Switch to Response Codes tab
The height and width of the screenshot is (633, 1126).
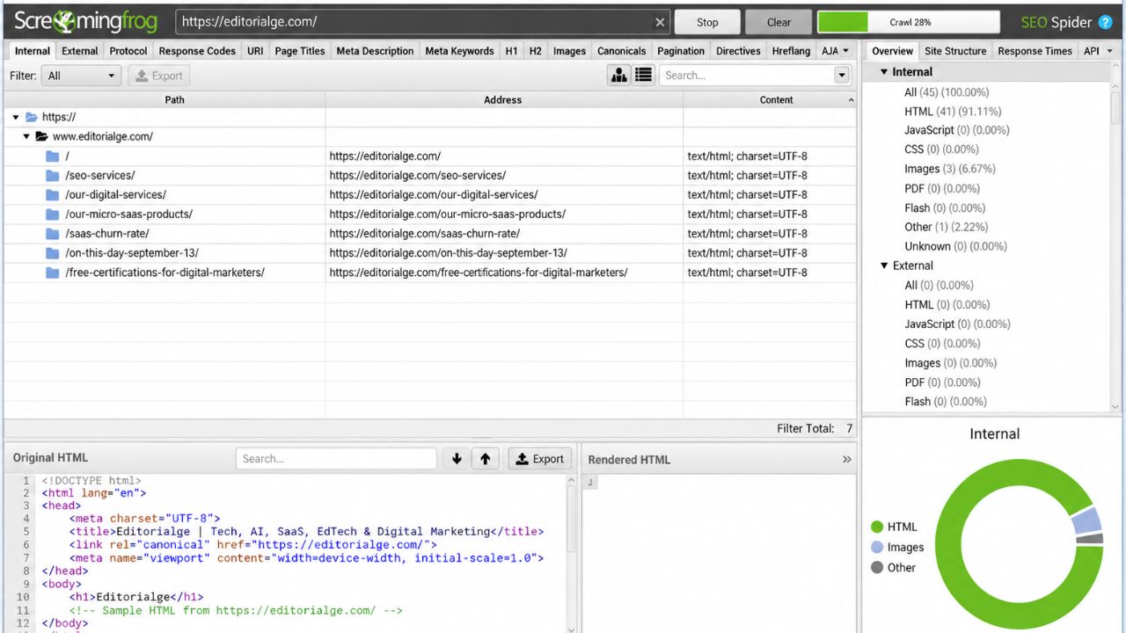click(197, 51)
